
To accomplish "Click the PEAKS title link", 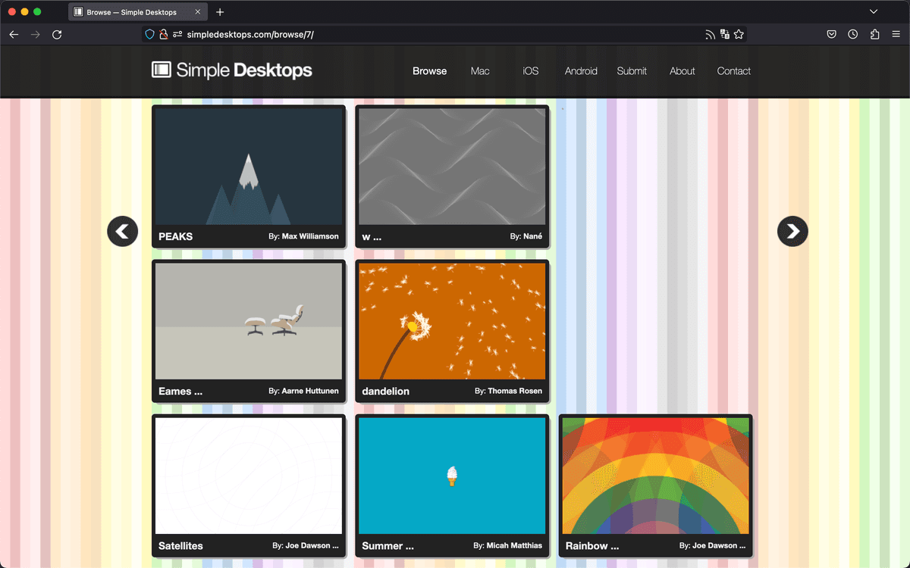I will [176, 236].
